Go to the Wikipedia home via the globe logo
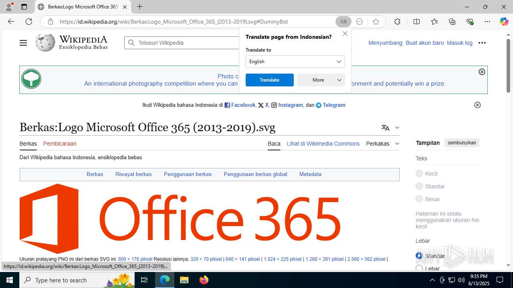Image resolution: width=513 pixels, height=288 pixels. [x=45, y=42]
